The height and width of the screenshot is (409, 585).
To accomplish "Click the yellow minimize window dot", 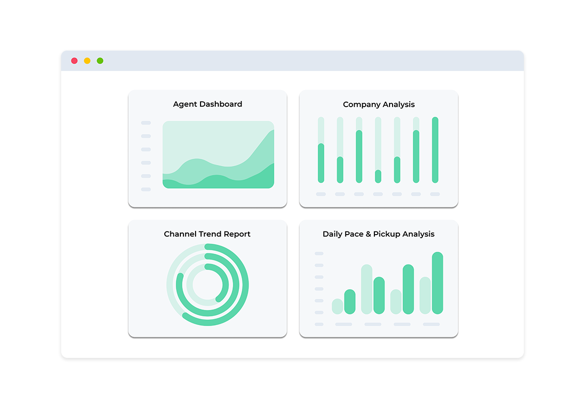I will point(87,61).
